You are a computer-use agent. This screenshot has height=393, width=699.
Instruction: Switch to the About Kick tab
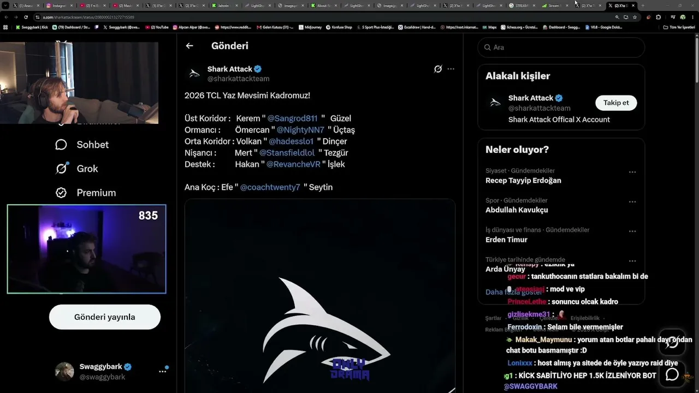tap(324, 5)
